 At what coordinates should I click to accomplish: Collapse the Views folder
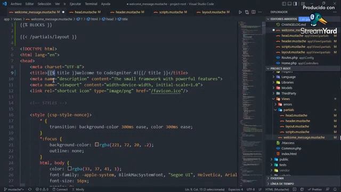tap(286, 99)
